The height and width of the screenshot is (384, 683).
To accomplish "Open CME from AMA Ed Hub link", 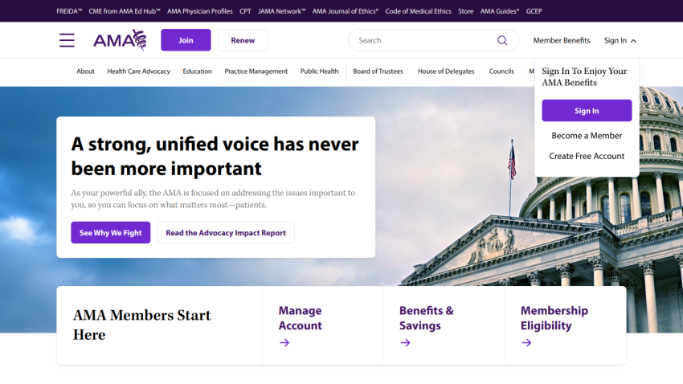I will (x=125, y=11).
